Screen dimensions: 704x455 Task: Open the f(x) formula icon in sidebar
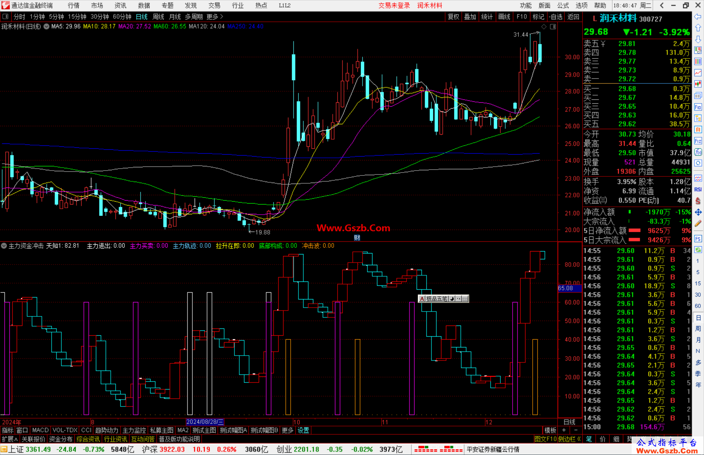click(698, 152)
